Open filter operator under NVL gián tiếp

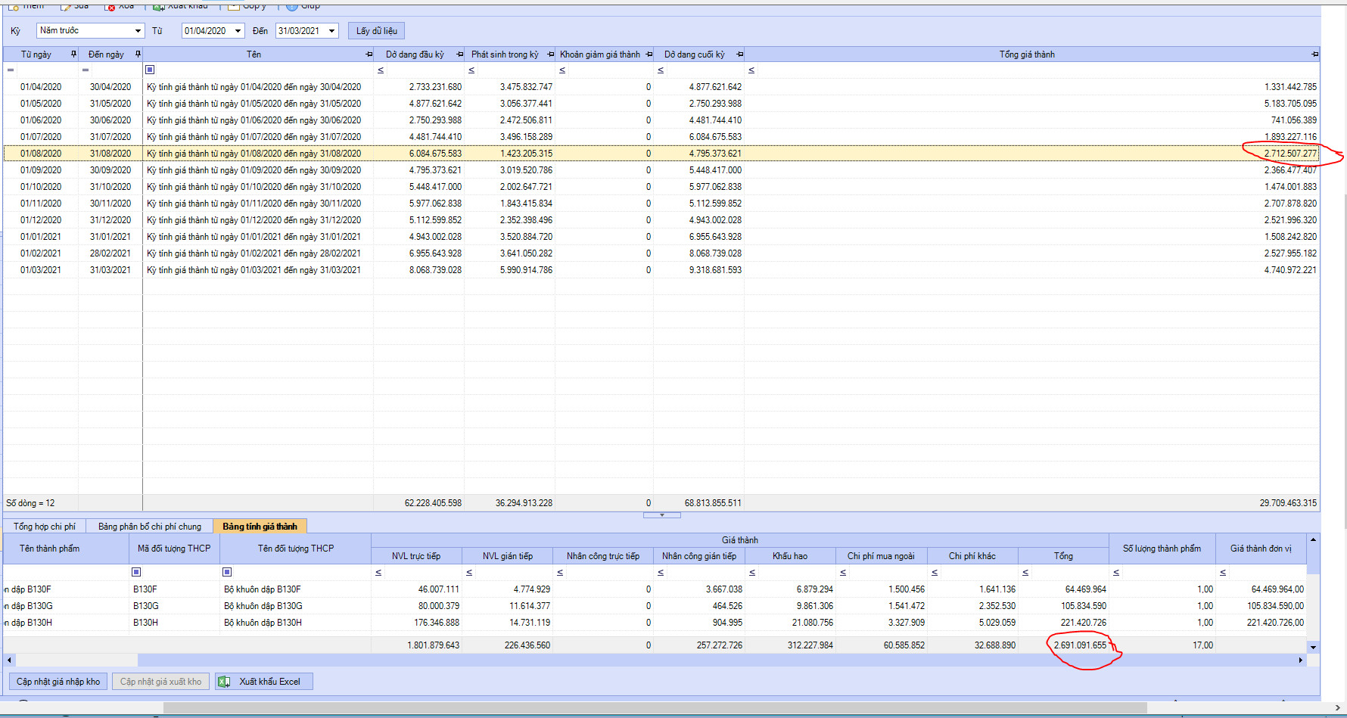[469, 573]
